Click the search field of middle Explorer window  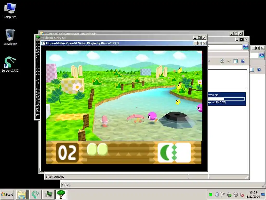[225, 47]
